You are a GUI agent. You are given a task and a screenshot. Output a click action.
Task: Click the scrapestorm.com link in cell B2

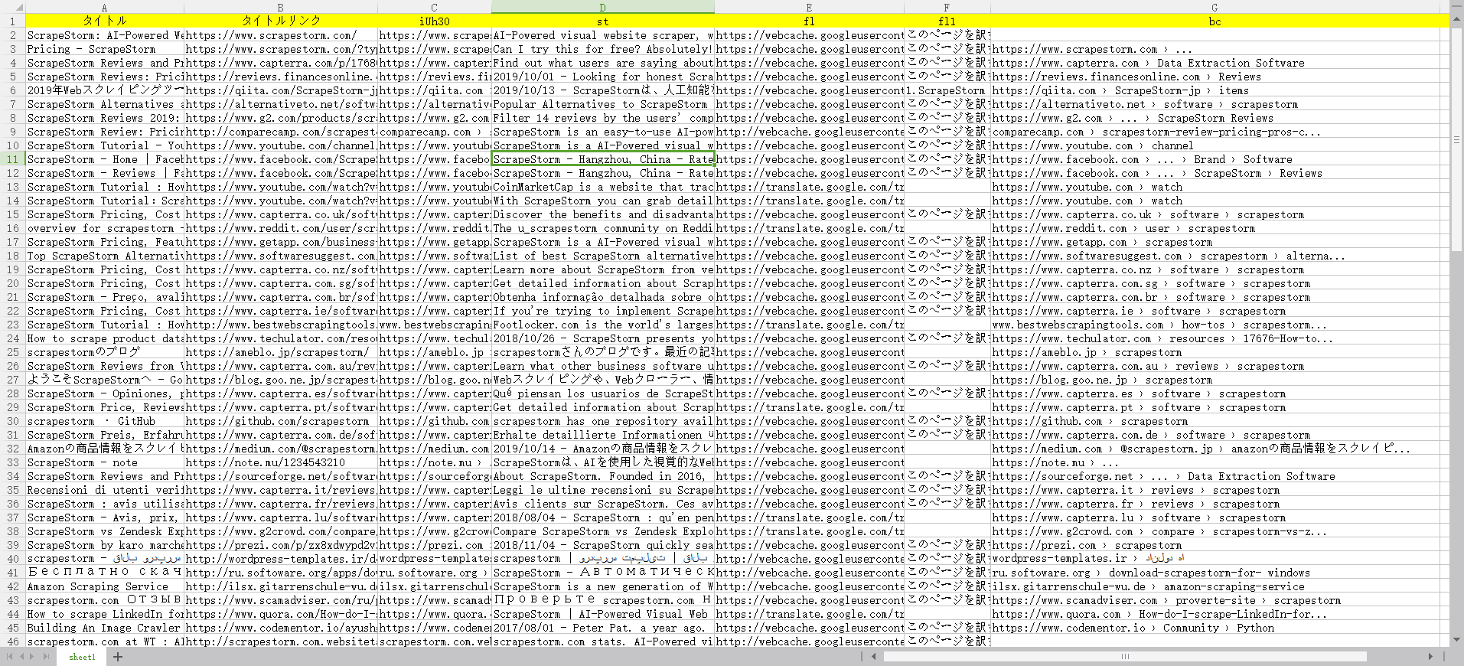[271, 35]
